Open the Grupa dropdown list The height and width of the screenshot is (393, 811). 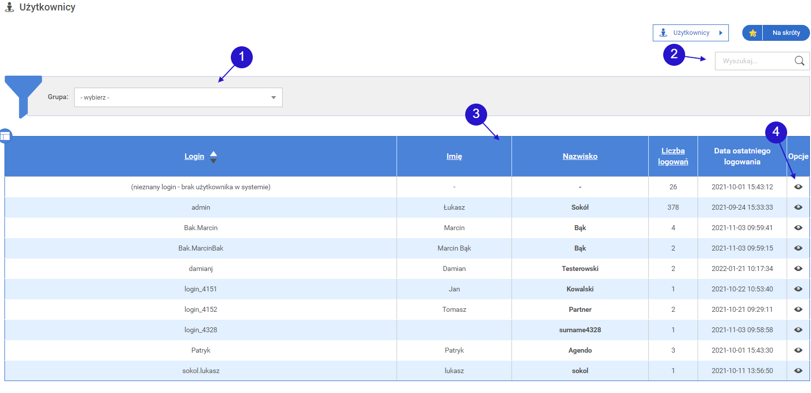[178, 98]
